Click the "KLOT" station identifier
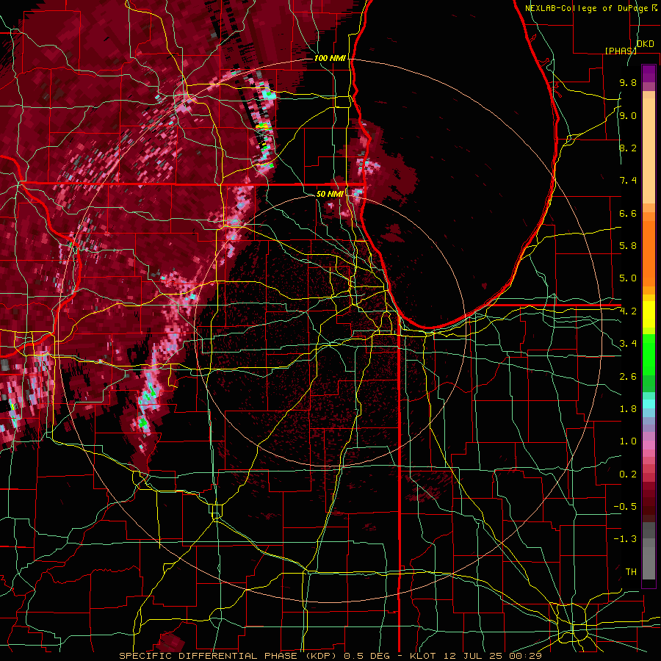Screen dimensions: 661x661 [422, 656]
